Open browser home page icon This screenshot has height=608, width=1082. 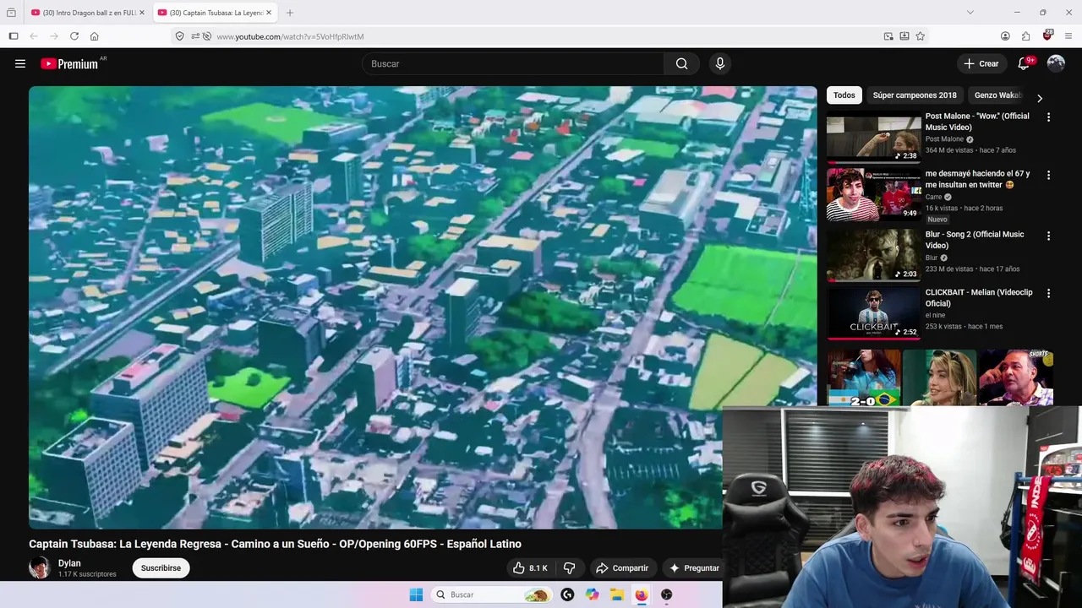coord(95,36)
